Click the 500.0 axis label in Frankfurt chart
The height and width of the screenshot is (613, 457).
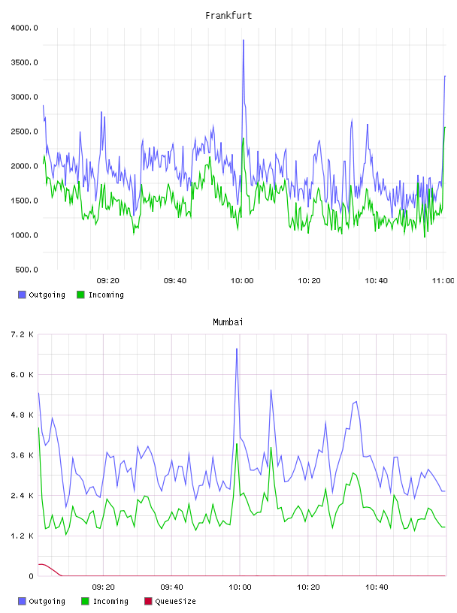[26, 270]
